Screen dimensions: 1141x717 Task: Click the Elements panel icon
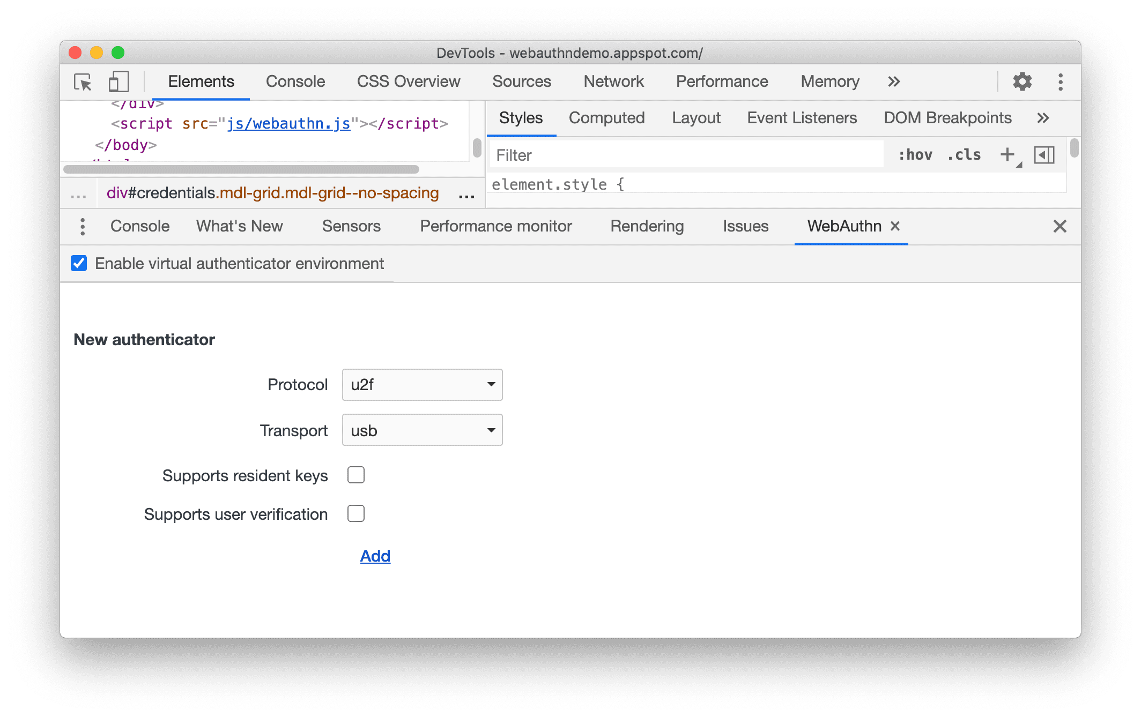click(x=202, y=81)
